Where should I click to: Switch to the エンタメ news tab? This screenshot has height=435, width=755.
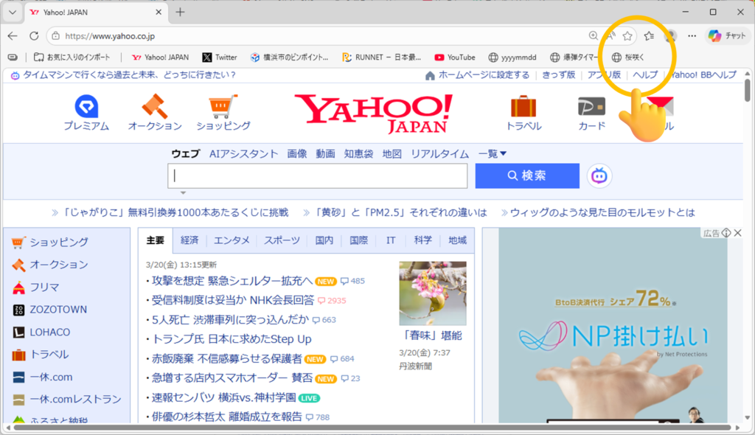(x=232, y=240)
